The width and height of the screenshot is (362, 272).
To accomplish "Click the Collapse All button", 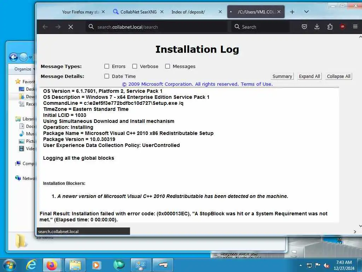I will coord(338,76).
